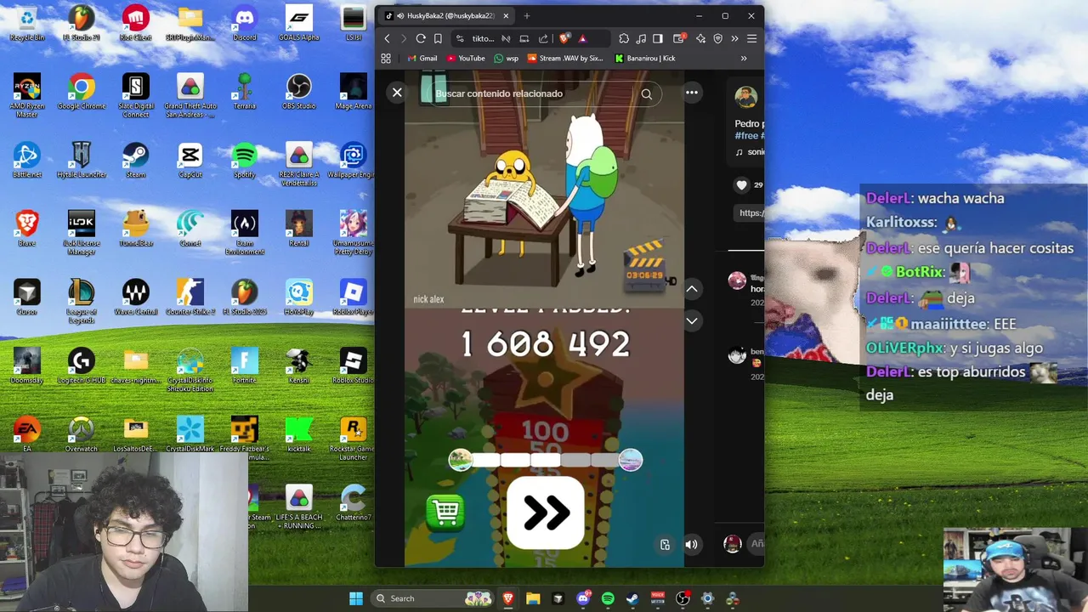Image resolution: width=1088 pixels, height=612 pixels.
Task: Open Recycle Bin on desktop
Action: (x=27, y=23)
